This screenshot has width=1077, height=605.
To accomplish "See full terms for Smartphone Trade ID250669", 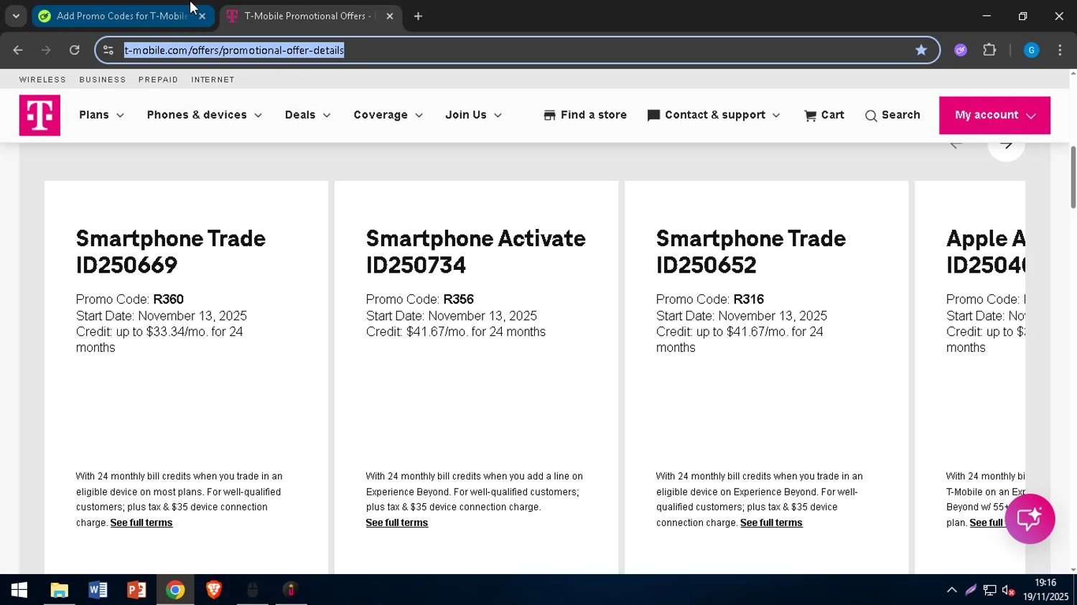I will [x=141, y=523].
